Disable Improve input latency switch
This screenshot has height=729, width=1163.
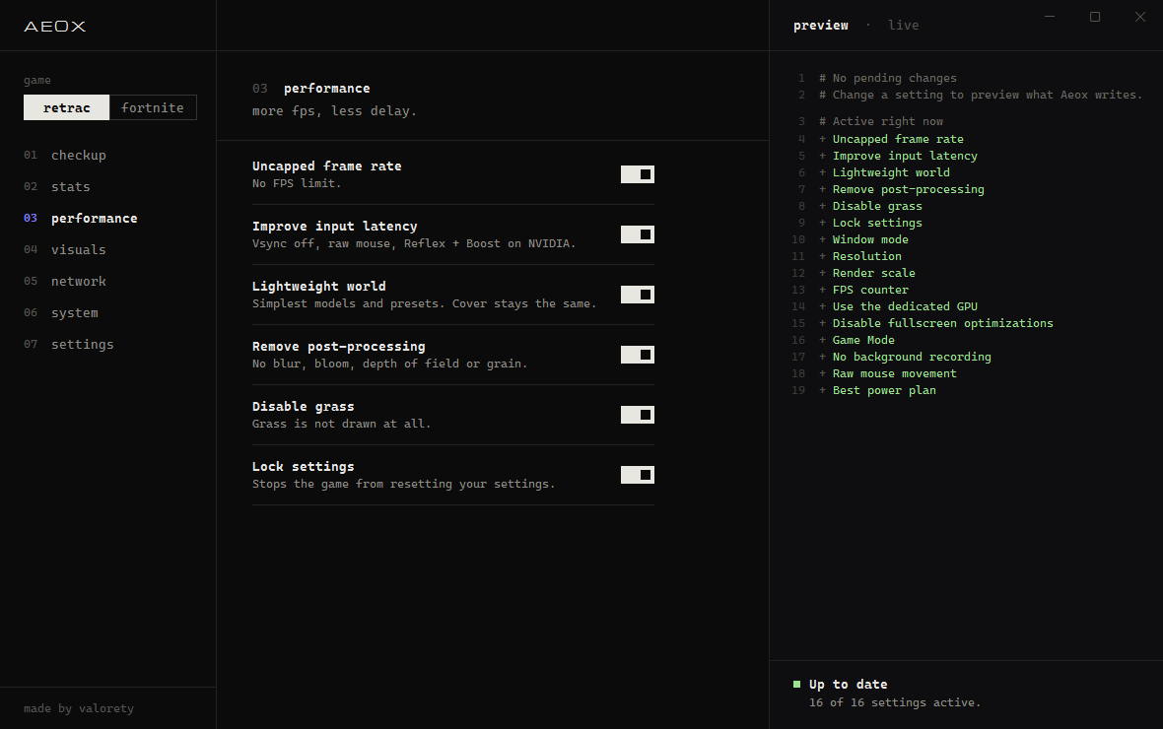(x=637, y=234)
